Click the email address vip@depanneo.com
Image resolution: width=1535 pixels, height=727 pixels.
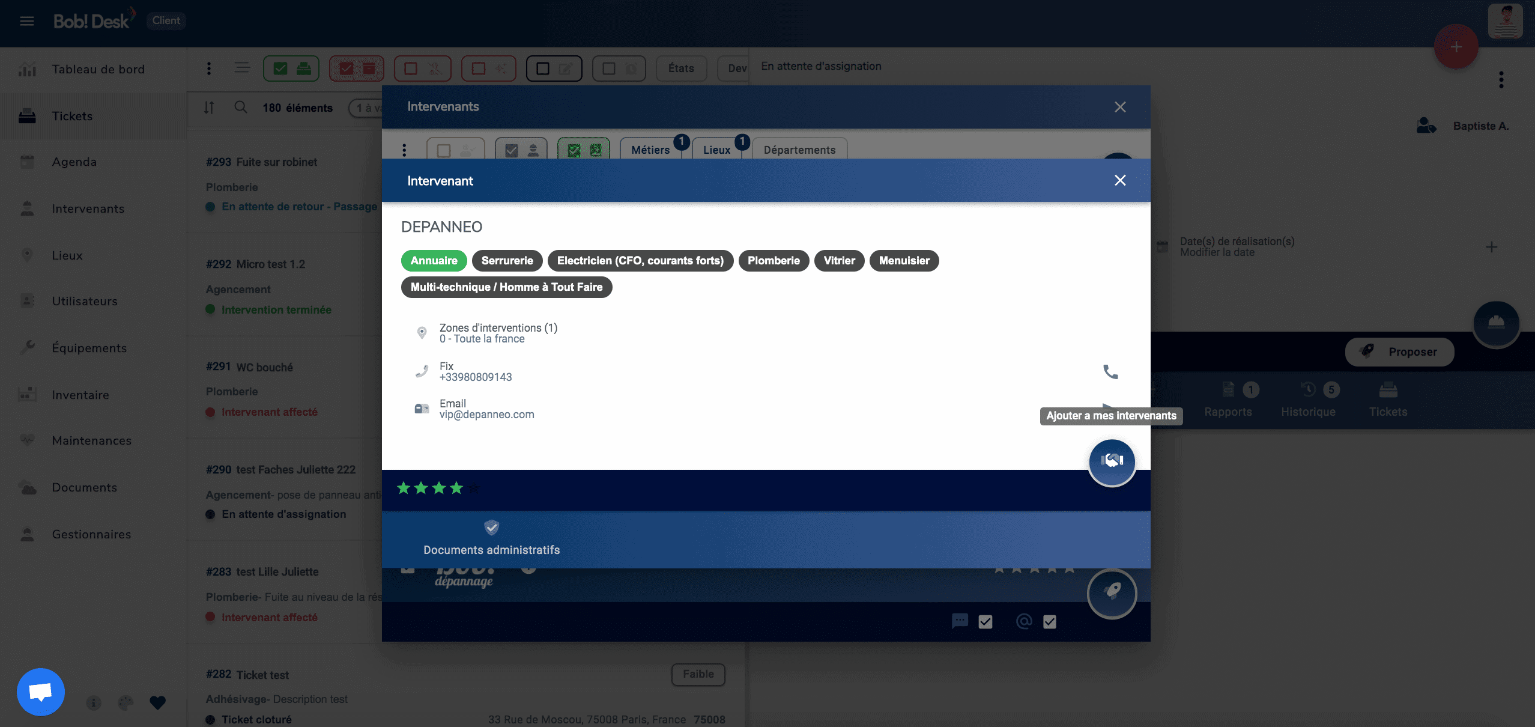486,415
